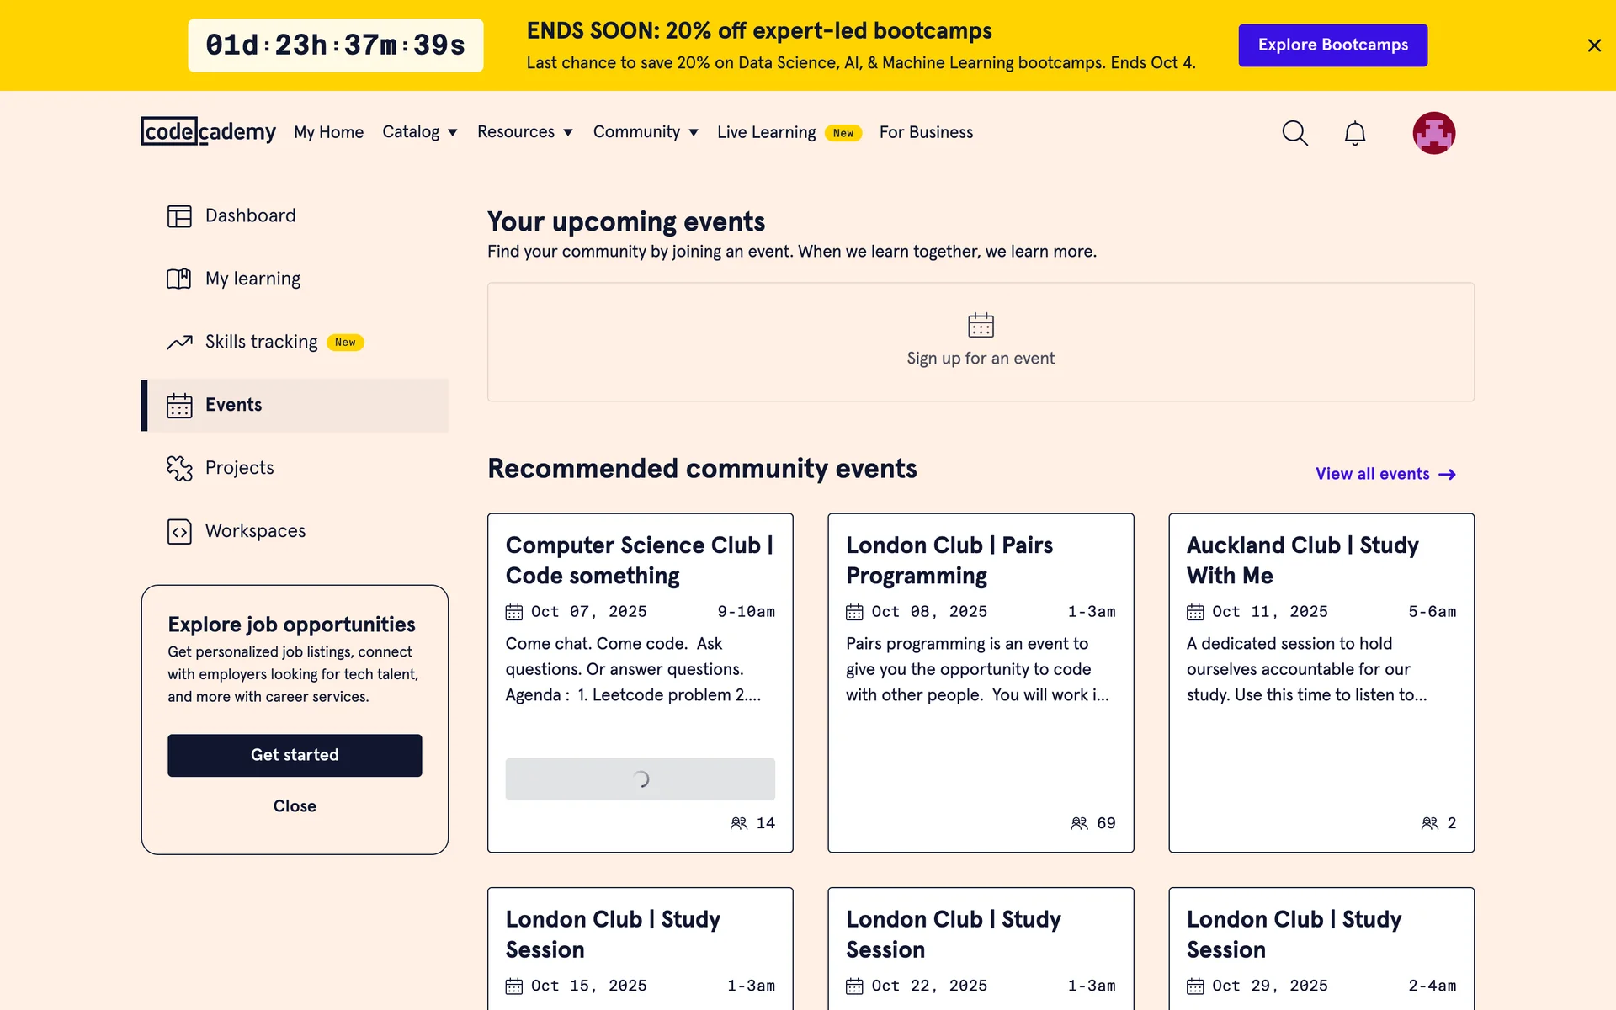Viewport: 1616px width, 1010px height.
Task: Open the Workspaces code icon
Action: coord(179,531)
